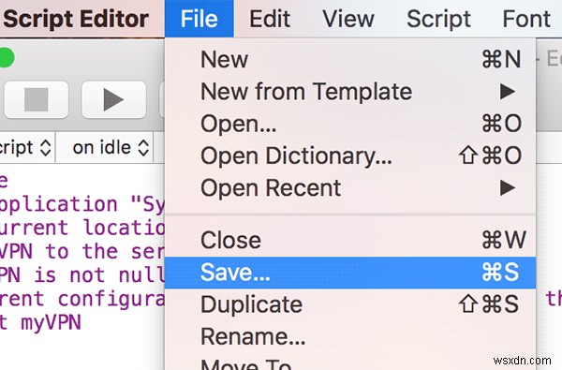Choose New from the File menu
The height and width of the screenshot is (370, 562).
tap(350, 59)
